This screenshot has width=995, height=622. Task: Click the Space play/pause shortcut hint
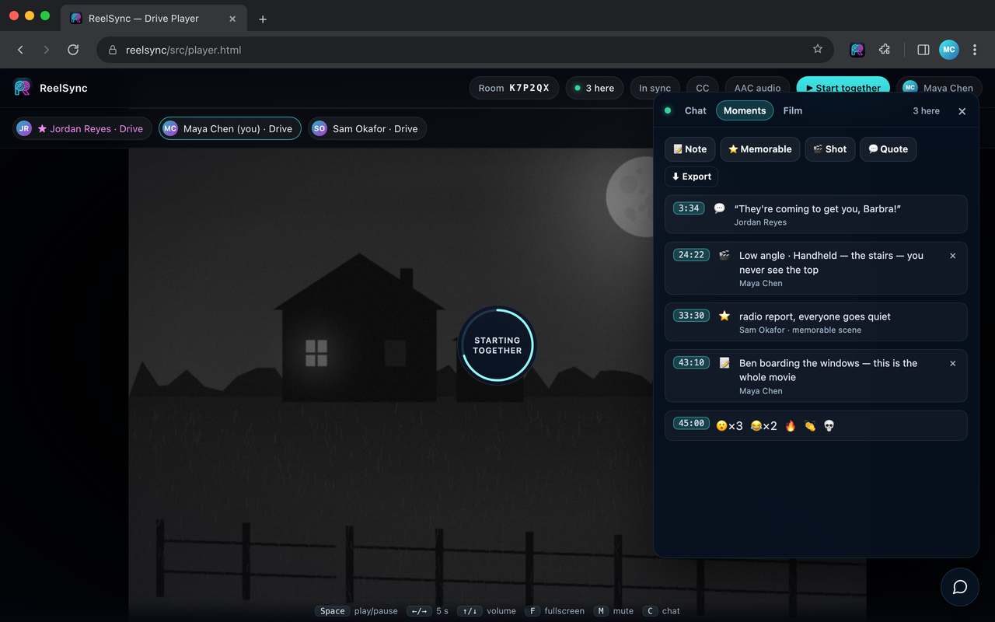pyautogui.click(x=356, y=611)
